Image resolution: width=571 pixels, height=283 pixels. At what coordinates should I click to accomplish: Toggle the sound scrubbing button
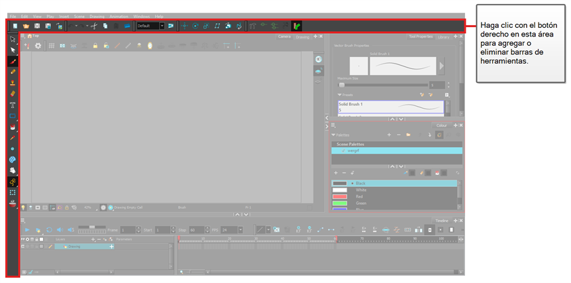(x=71, y=230)
